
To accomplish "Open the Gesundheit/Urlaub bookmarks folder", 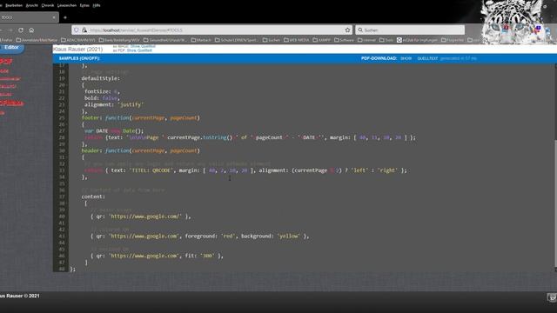I will [164, 40].
